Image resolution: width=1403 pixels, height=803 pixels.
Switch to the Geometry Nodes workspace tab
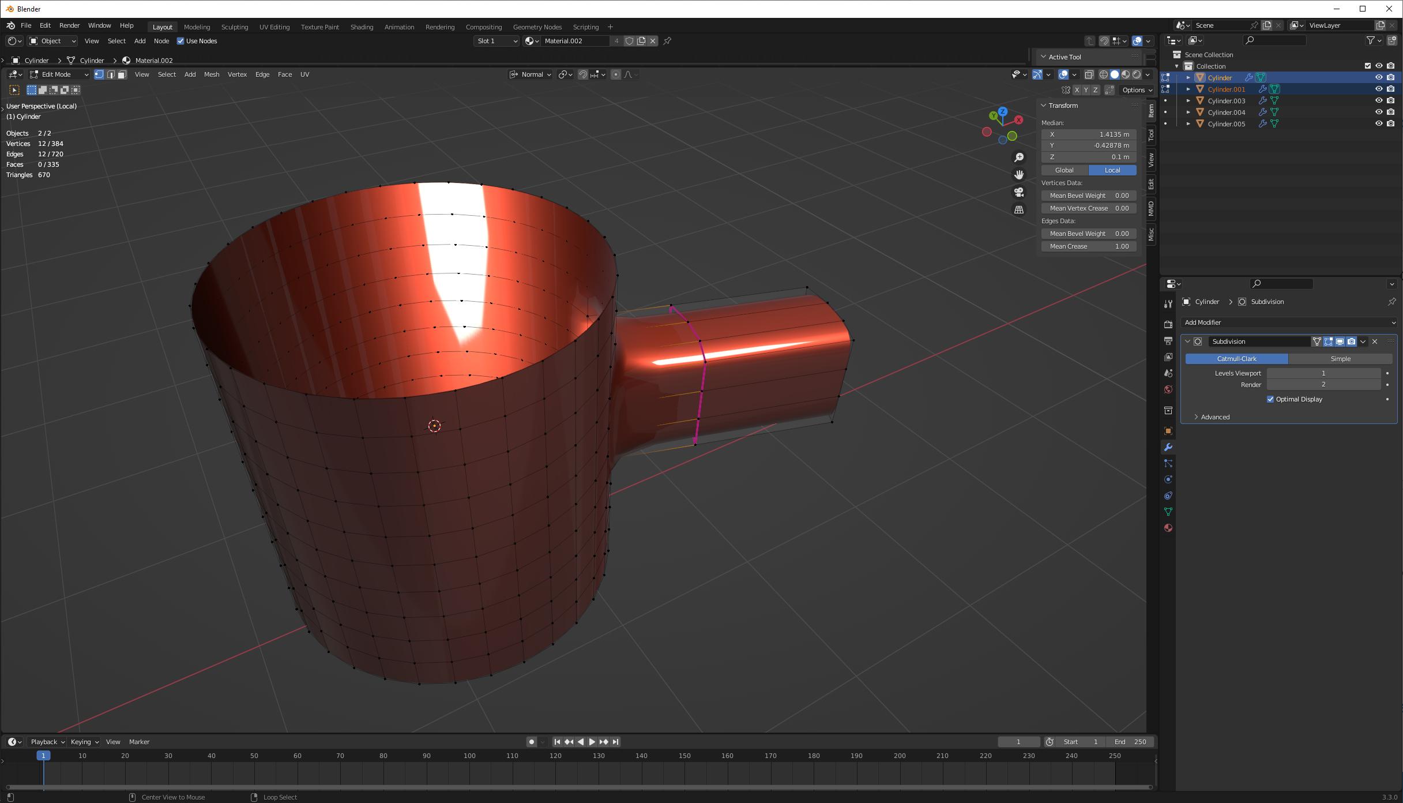(x=537, y=27)
